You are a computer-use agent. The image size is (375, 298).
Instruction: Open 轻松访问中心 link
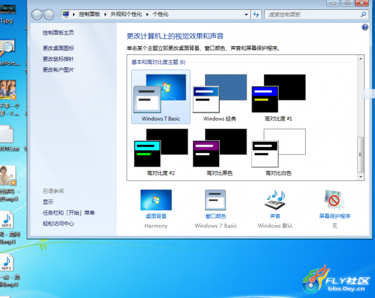[x=59, y=224]
